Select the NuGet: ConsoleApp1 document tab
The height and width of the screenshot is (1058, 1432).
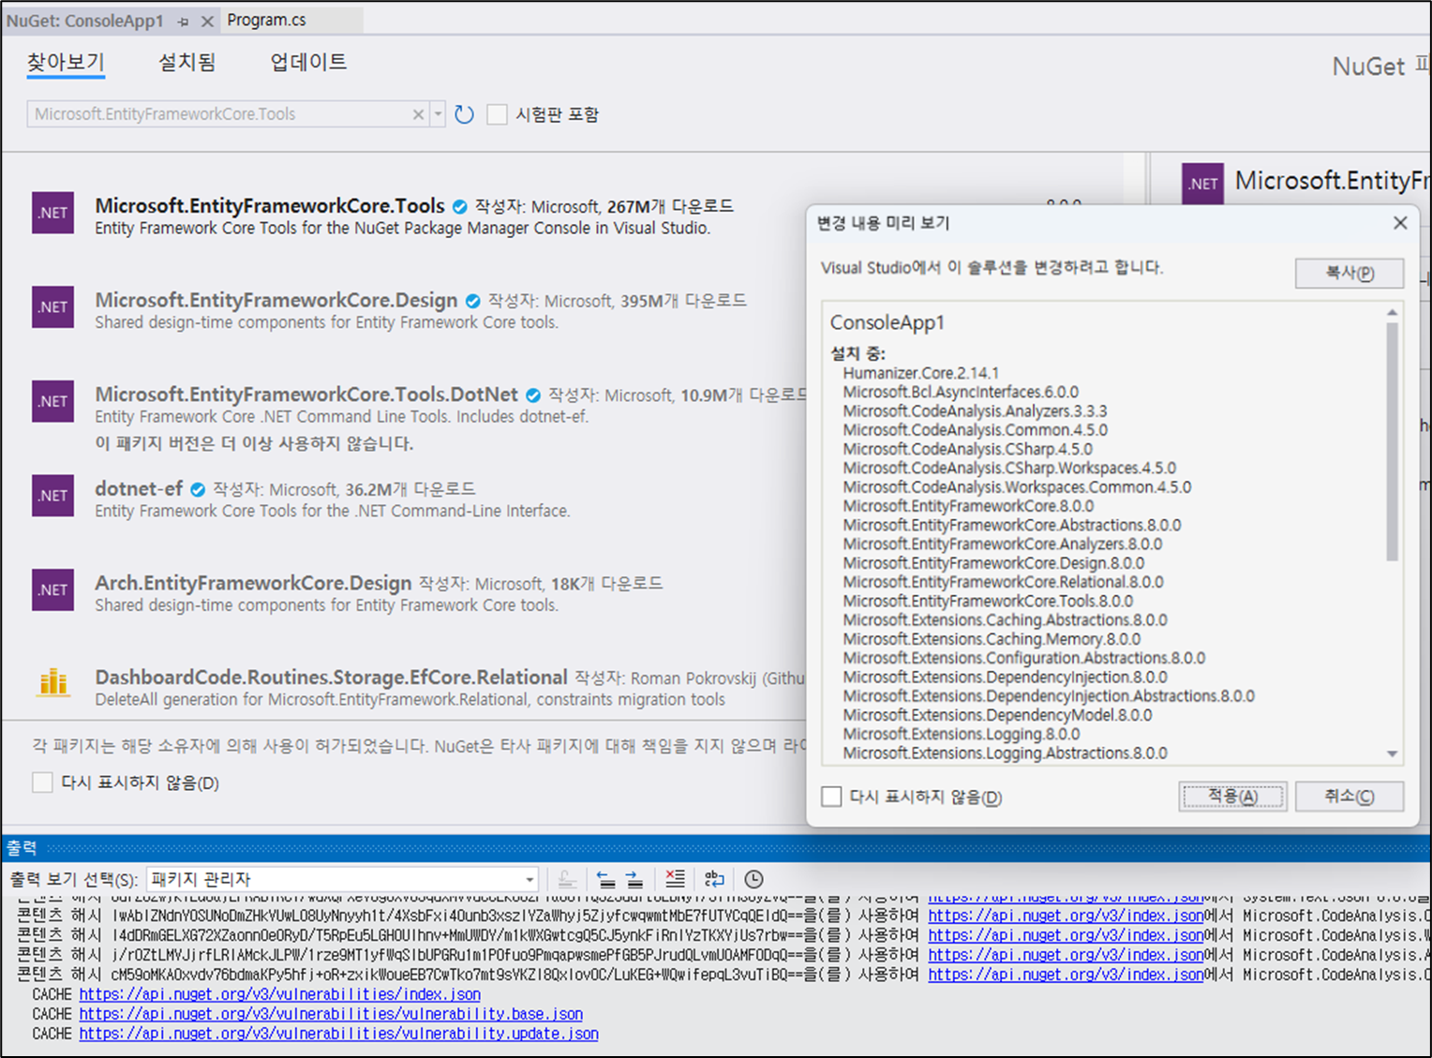85,21
